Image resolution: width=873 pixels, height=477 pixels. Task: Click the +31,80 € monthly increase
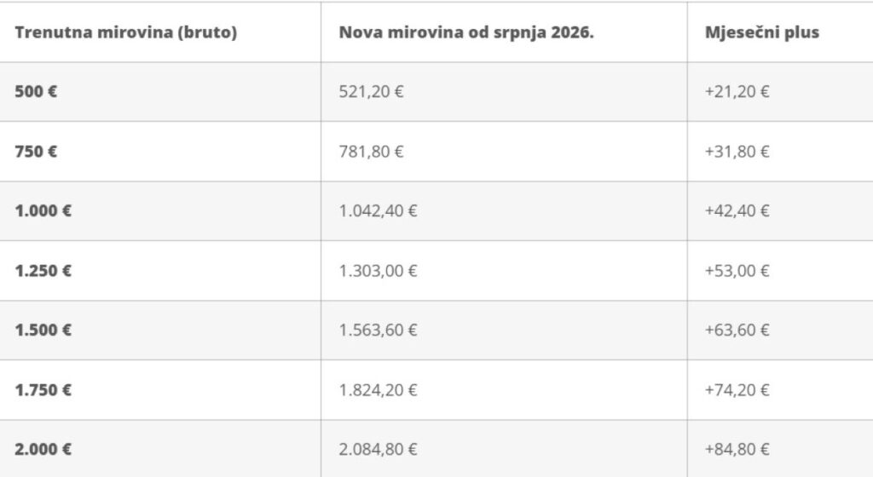pyautogui.click(x=737, y=152)
